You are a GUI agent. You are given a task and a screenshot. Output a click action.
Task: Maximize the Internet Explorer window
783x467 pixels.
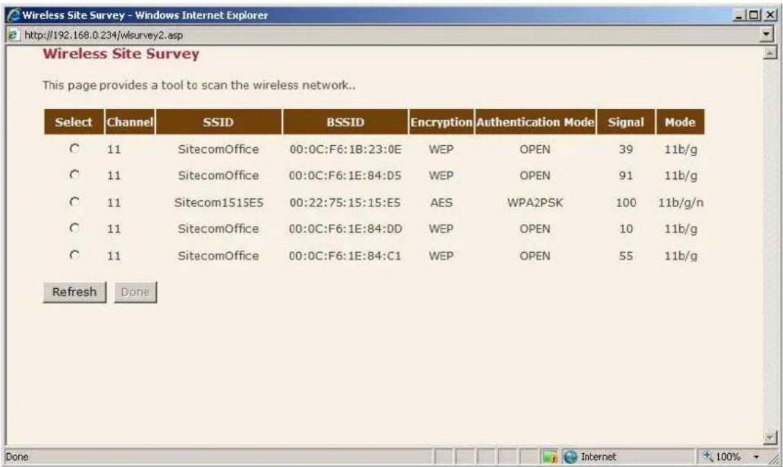[x=753, y=15]
